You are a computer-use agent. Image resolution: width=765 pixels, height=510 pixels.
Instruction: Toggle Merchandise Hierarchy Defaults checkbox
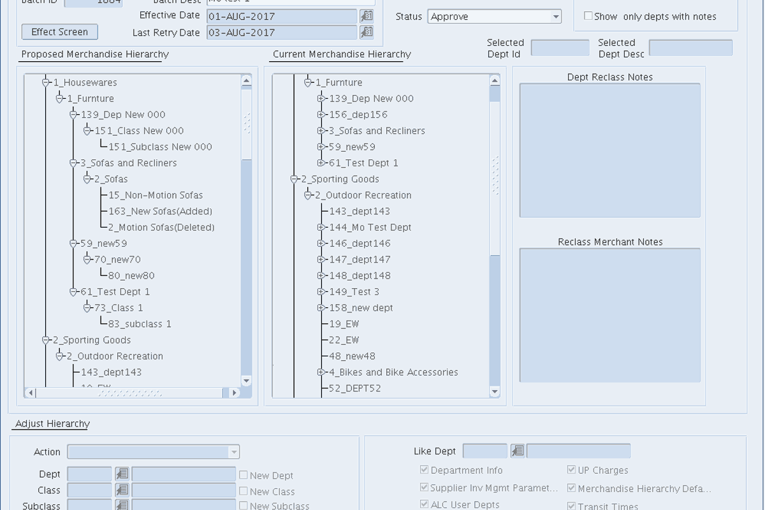(572, 488)
